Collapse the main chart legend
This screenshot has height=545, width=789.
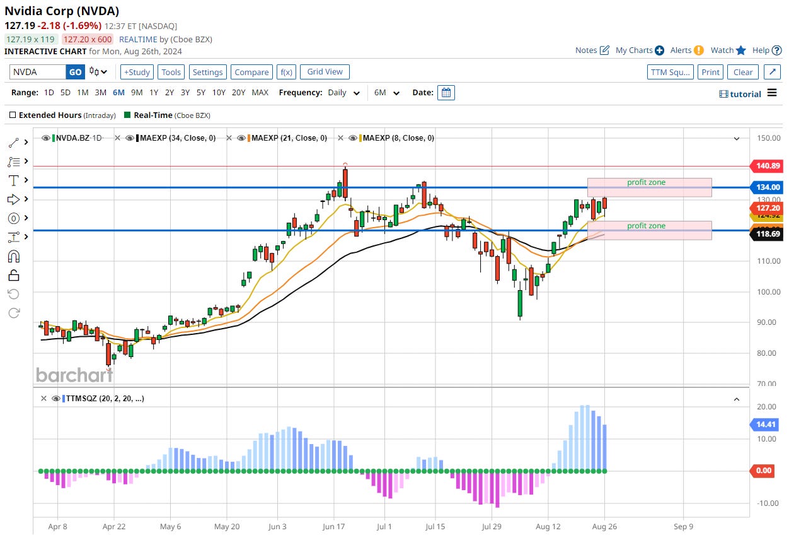click(x=737, y=138)
